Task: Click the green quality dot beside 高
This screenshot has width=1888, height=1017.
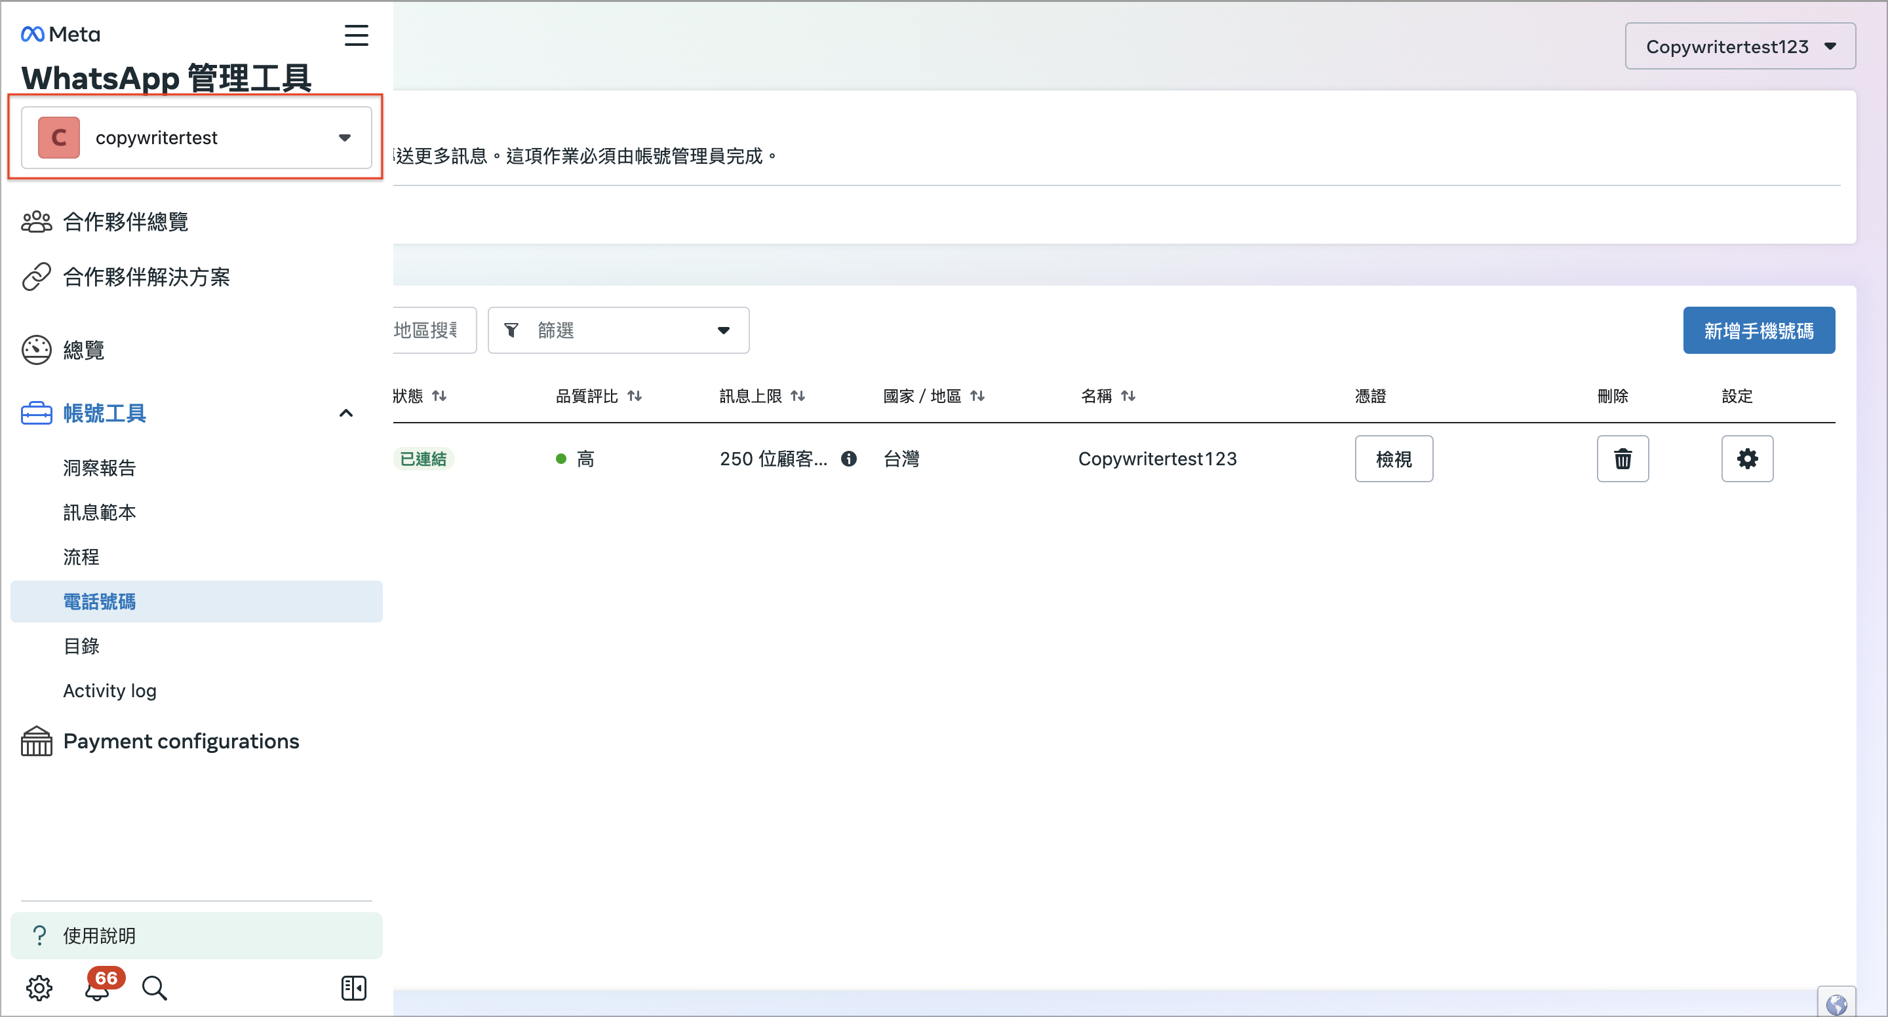Action: pos(561,459)
